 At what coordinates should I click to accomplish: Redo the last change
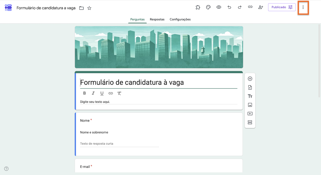pos(239,7)
